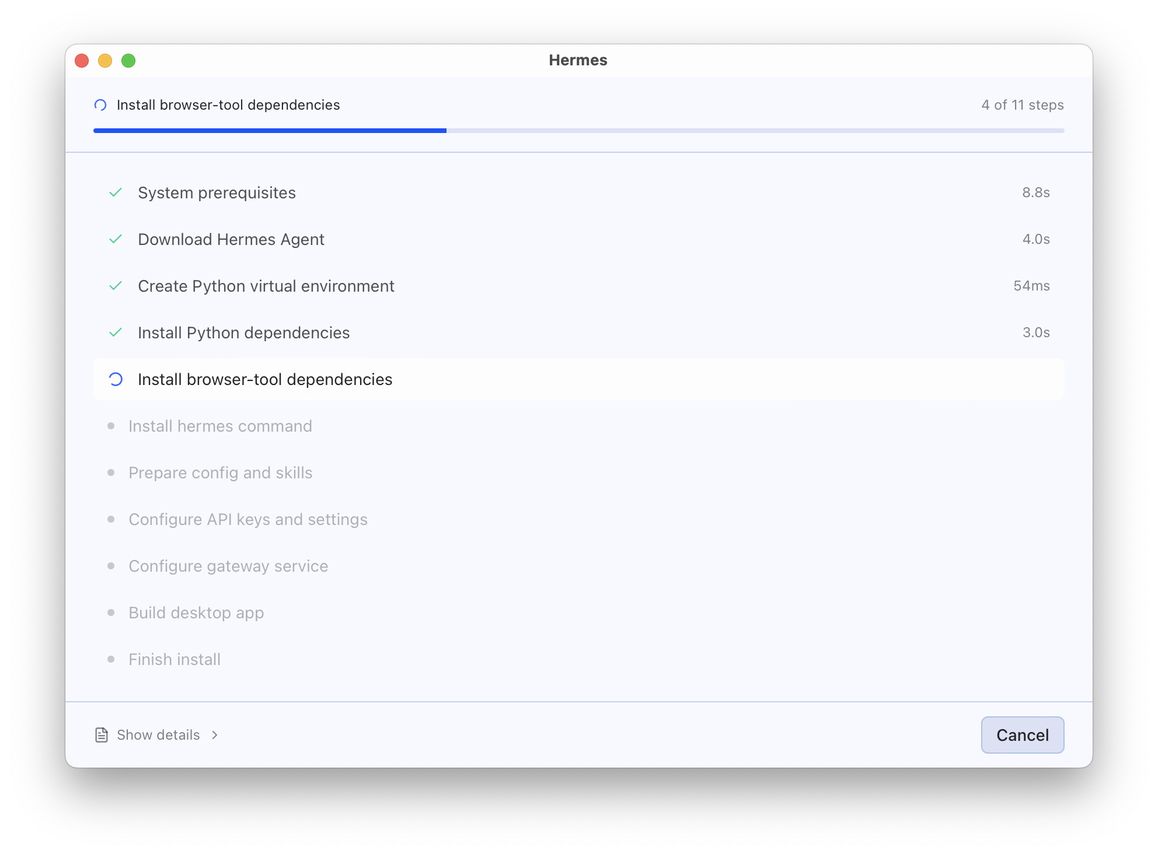Click the 4.0s duration value
The image size is (1158, 854).
coord(1036,239)
